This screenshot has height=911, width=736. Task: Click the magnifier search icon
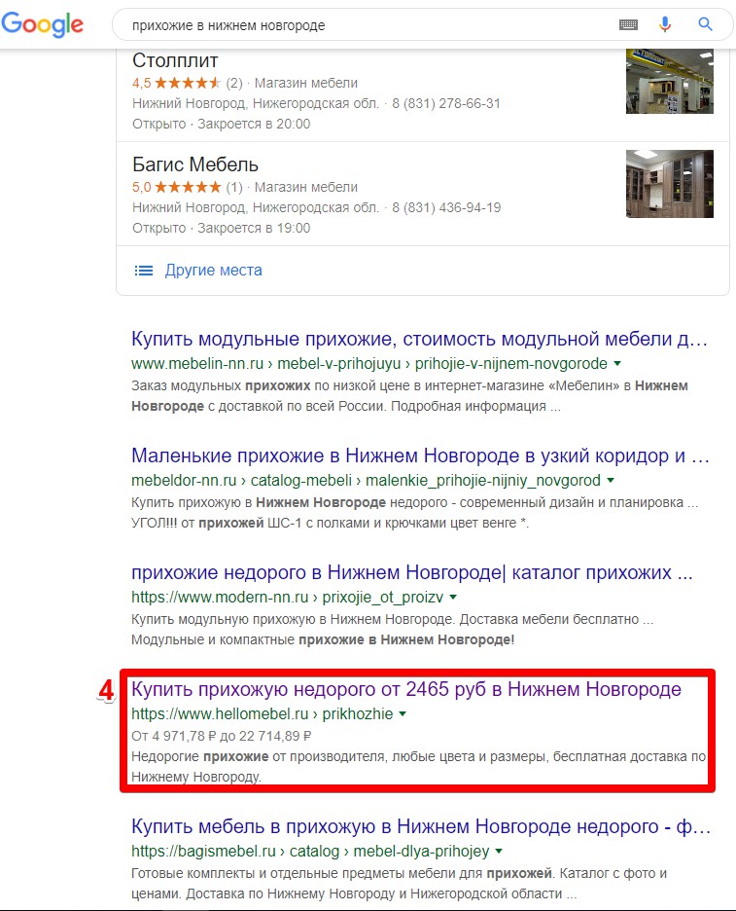[x=705, y=24]
